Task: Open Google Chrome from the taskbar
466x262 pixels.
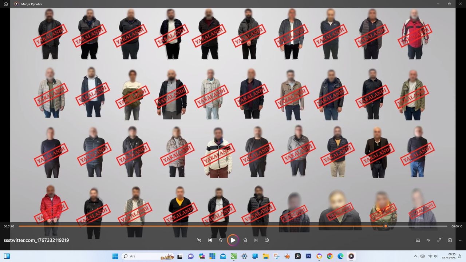Action: point(330,256)
